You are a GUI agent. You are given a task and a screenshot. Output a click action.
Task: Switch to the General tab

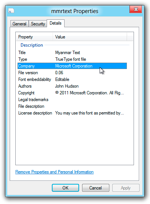point(19,24)
